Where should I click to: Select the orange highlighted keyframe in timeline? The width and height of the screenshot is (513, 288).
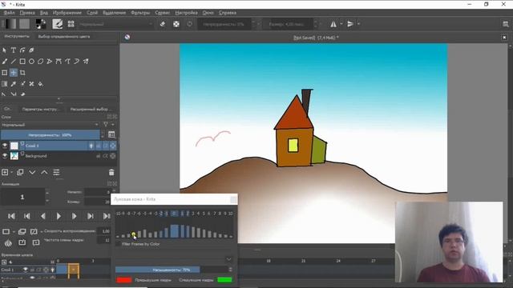coord(74,270)
